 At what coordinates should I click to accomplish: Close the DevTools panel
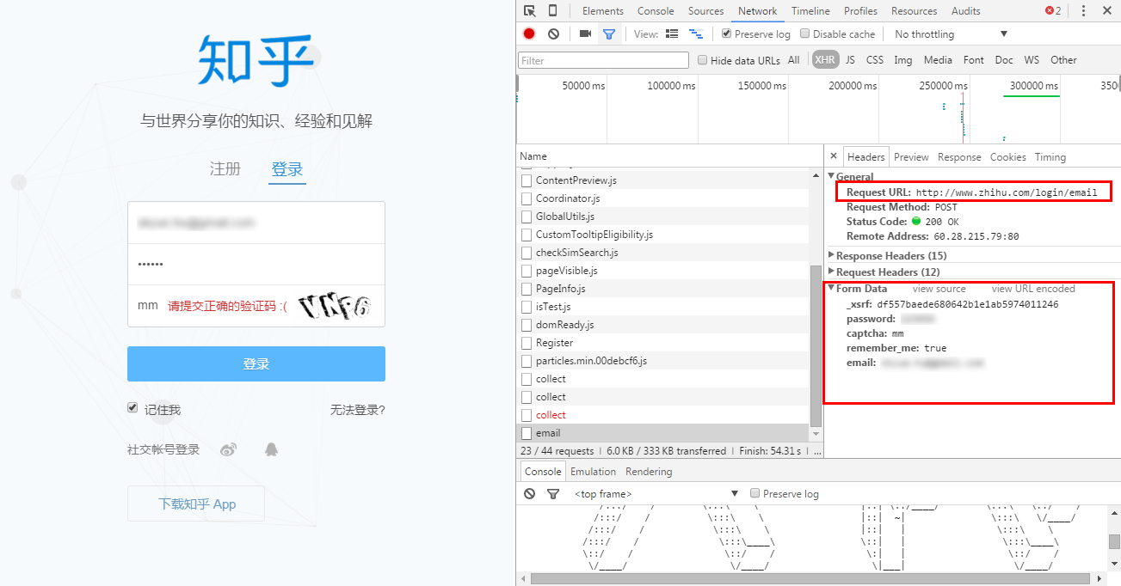click(1108, 11)
